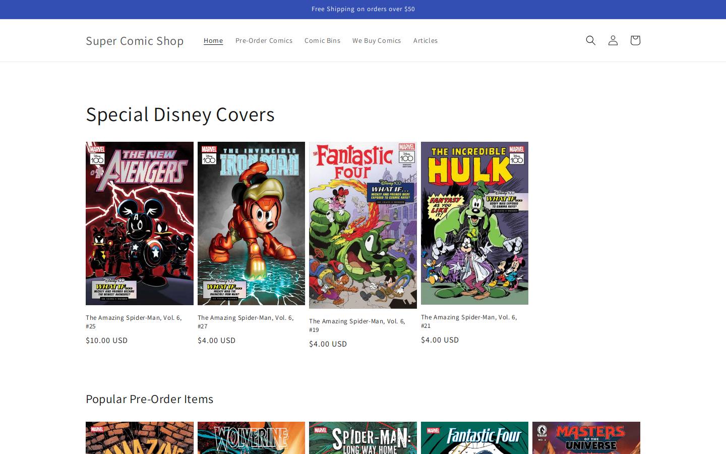Open We Buy Comics menu item
The width and height of the screenshot is (726, 454).
pos(377,40)
